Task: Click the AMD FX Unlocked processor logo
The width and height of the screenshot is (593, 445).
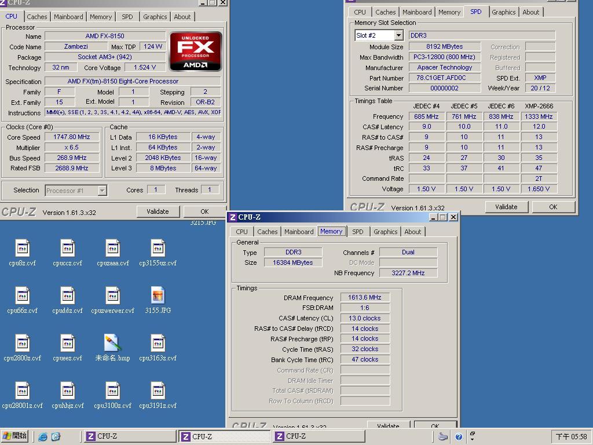Action: tap(196, 51)
